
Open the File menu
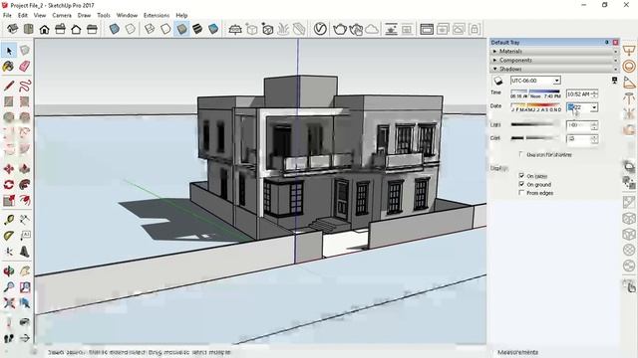pyautogui.click(x=7, y=15)
